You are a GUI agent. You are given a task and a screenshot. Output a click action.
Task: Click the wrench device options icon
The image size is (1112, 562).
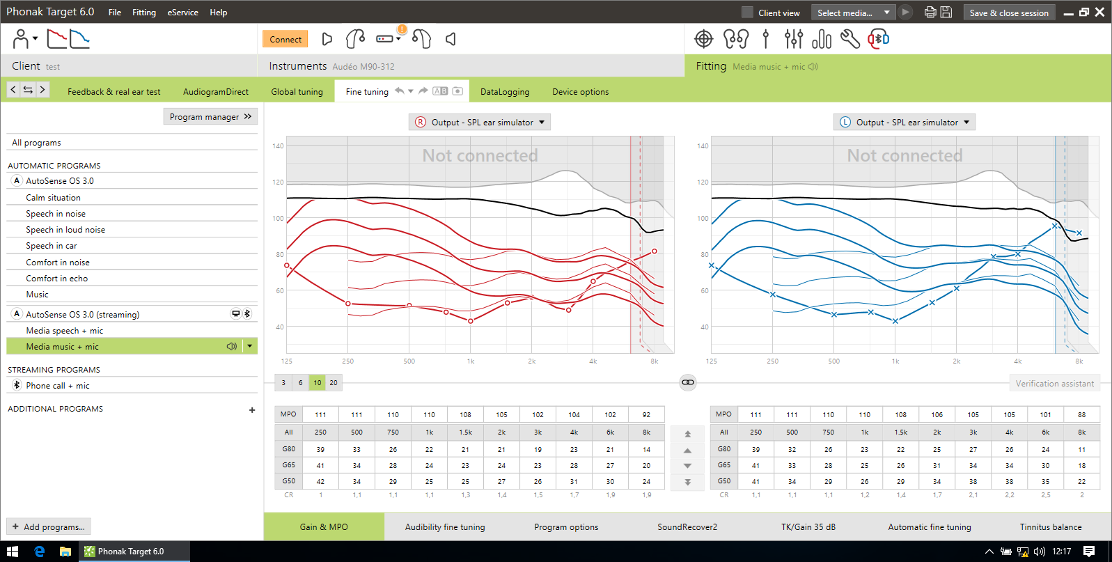point(849,39)
